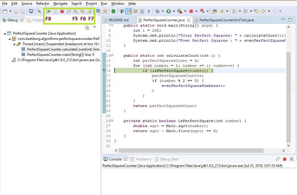Open the Coverage launch dropdown arrow

tap(185, 11)
